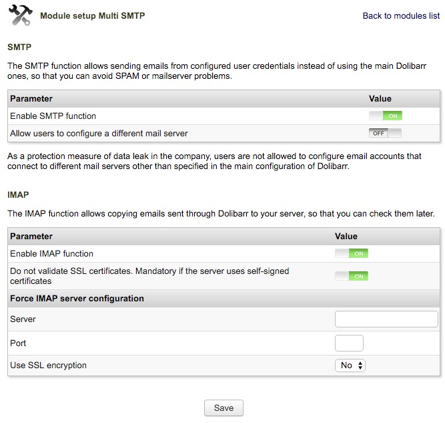Open the Use SSL encryption dropdown
Viewport: 445px width, 423px height.
(350, 366)
